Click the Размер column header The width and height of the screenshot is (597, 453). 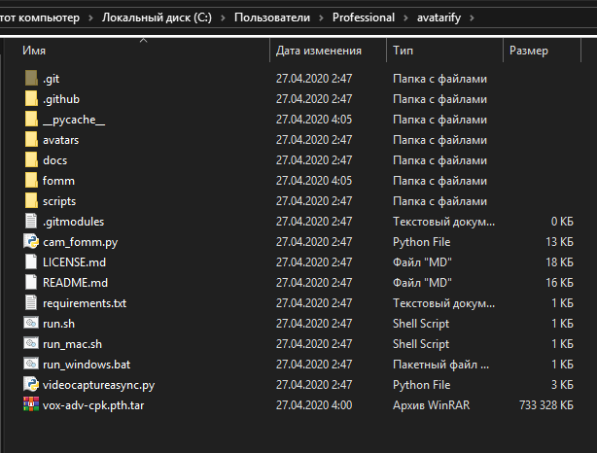528,51
